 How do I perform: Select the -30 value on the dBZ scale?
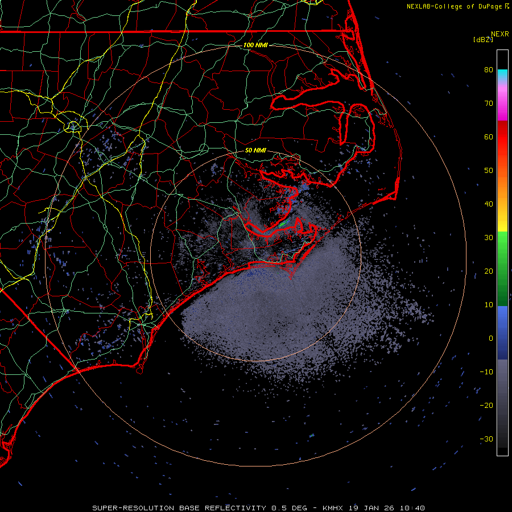pyautogui.click(x=486, y=440)
